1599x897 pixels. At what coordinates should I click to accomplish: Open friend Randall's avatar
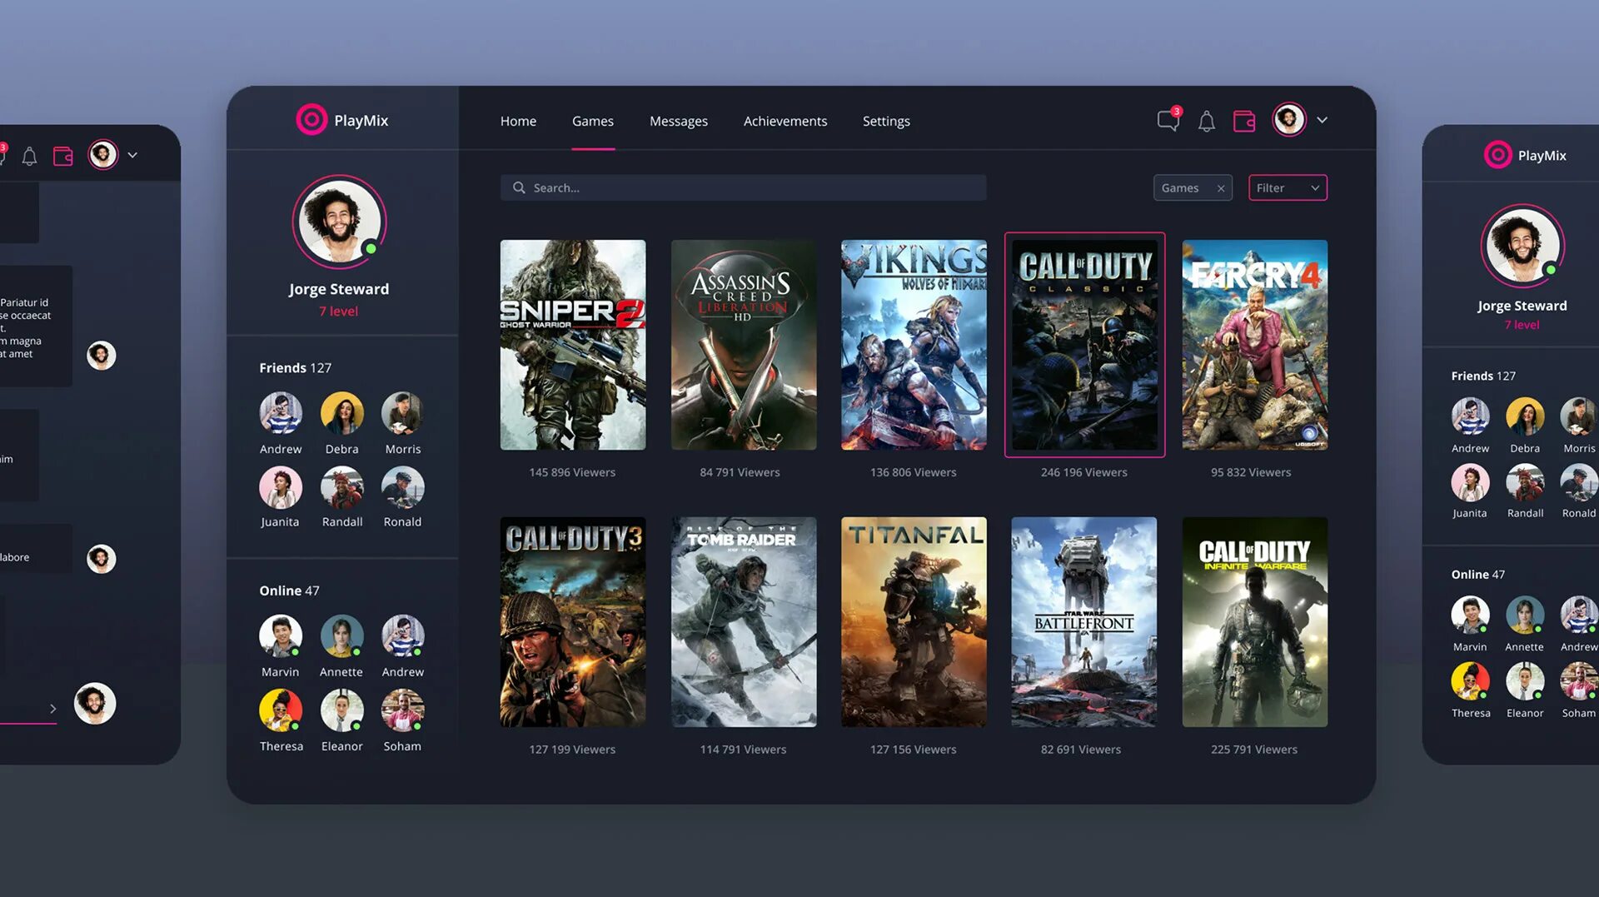(x=342, y=486)
